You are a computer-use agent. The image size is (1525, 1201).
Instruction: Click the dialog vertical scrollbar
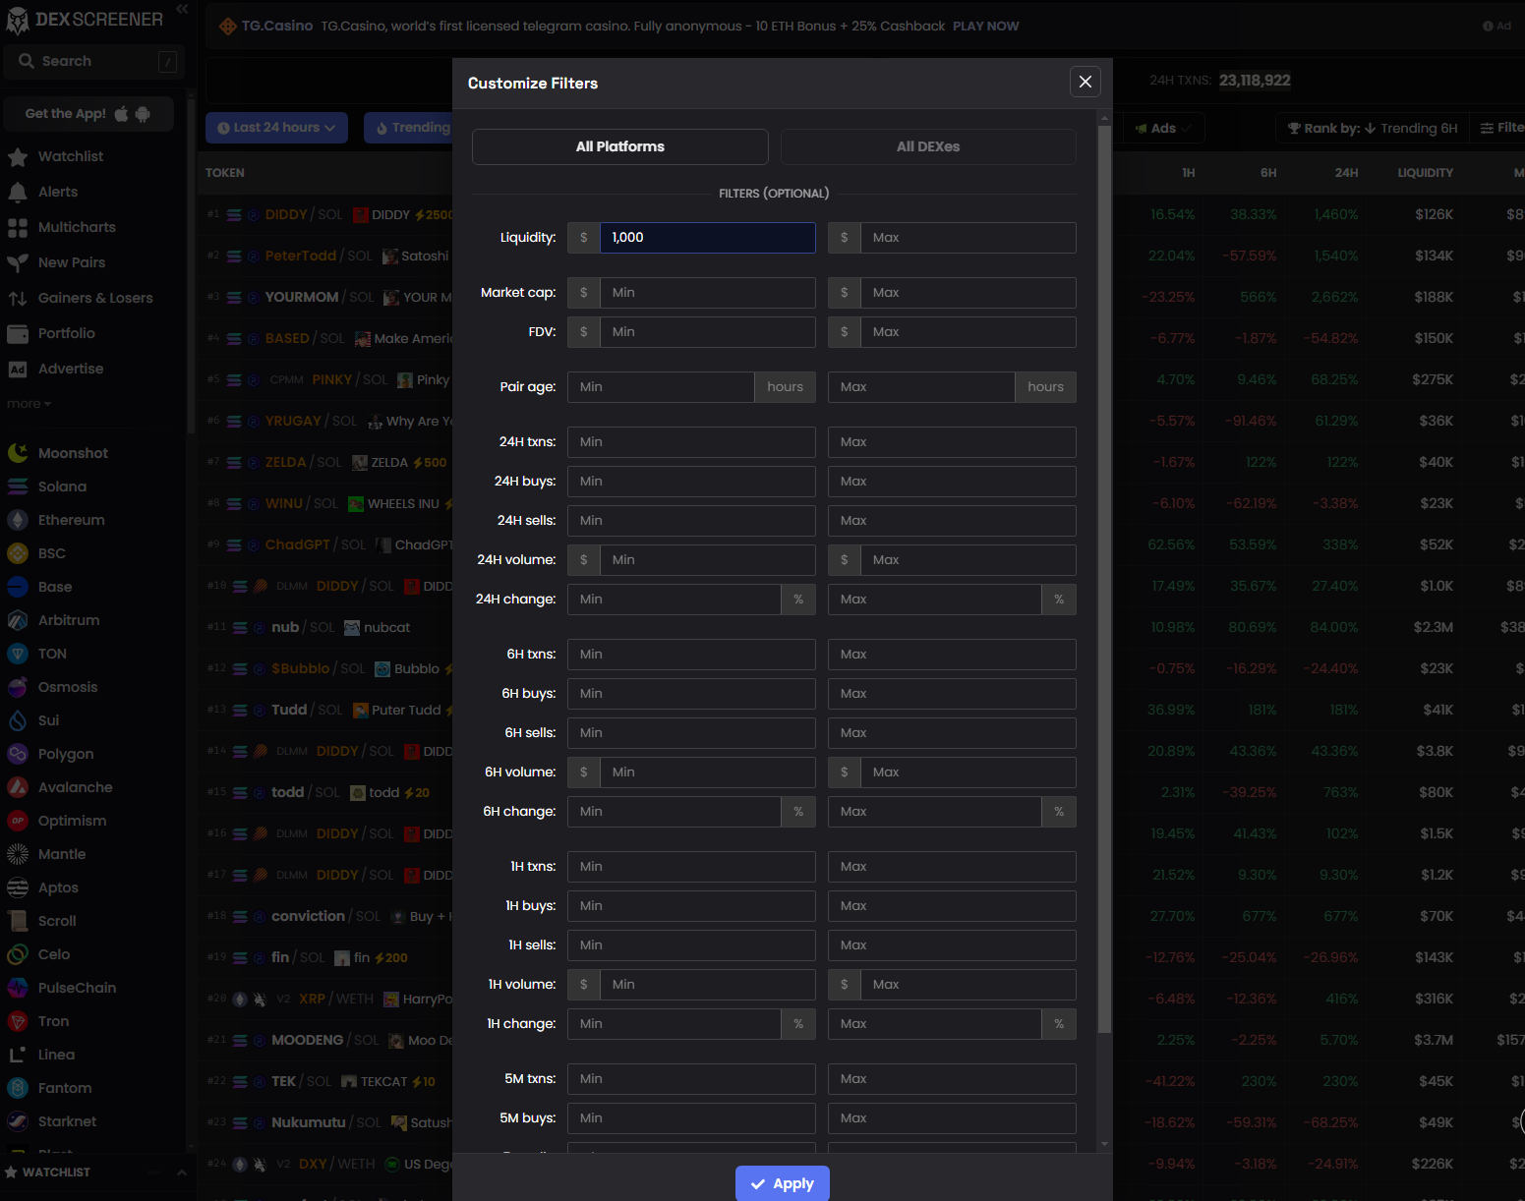click(1105, 580)
